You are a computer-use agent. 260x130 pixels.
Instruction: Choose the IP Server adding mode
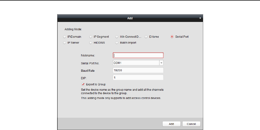(x=64, y=43)
